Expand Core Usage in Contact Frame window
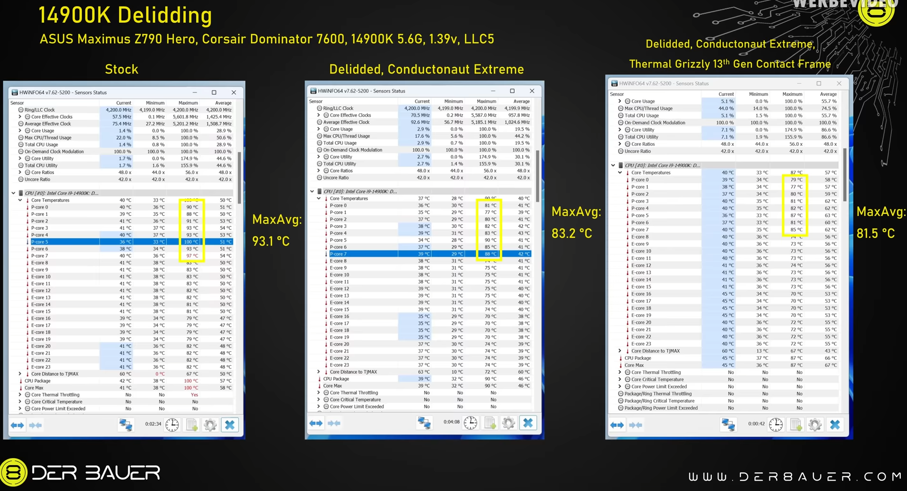This screenshot has width=907, height=491. point(620,101)
